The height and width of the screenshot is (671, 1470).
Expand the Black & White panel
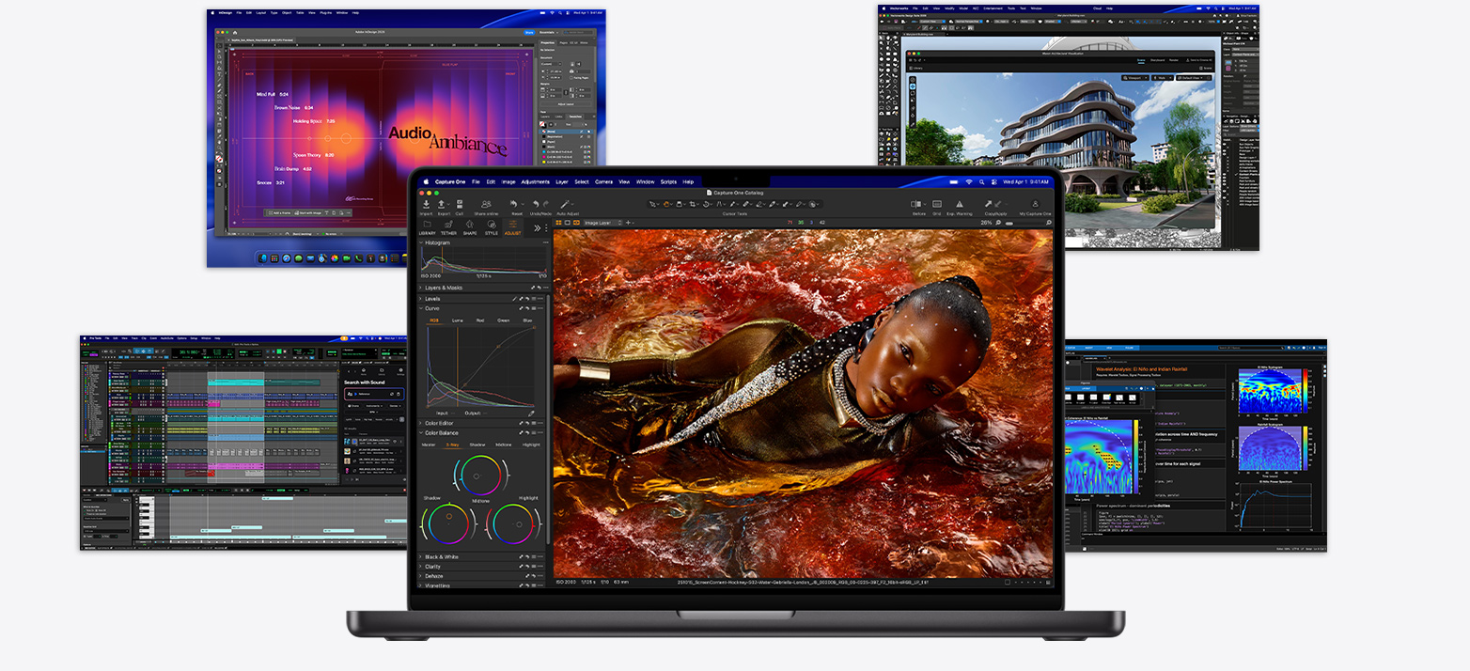(421, 556)
